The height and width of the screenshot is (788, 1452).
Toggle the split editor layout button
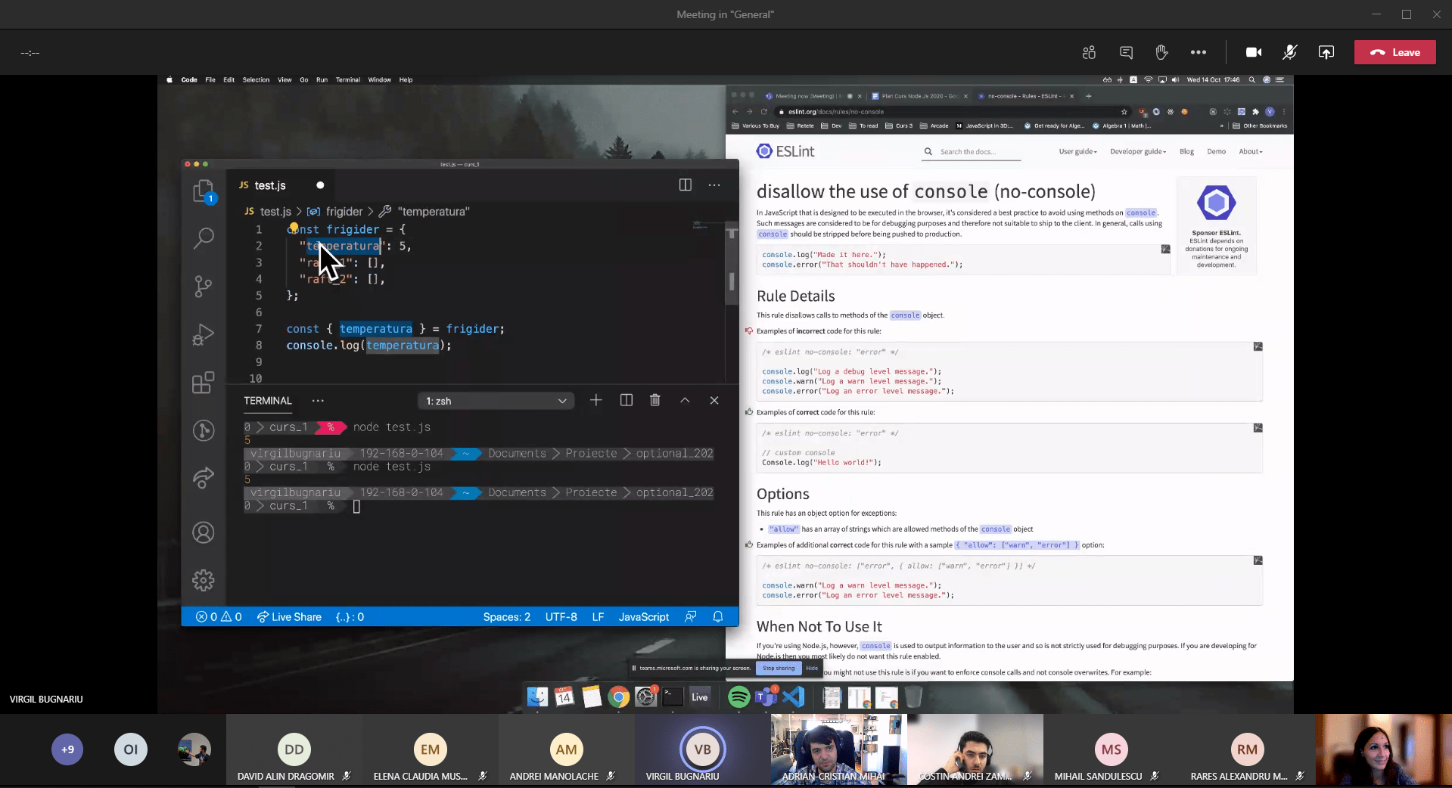click(x=685, y=185)
